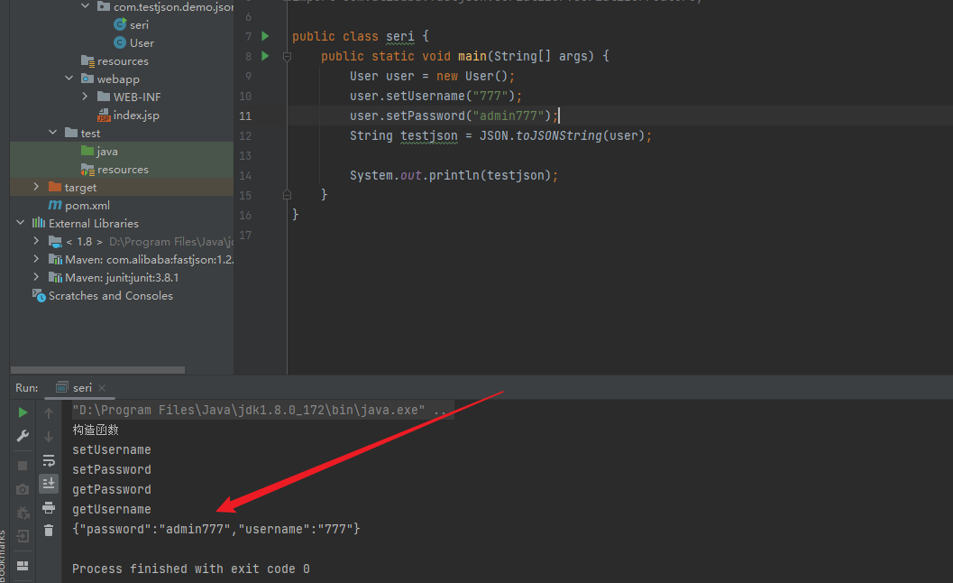Viewport: 953px width, 583px height.
Task: Click the Stop process square icon
Action: tap(23, 466)
